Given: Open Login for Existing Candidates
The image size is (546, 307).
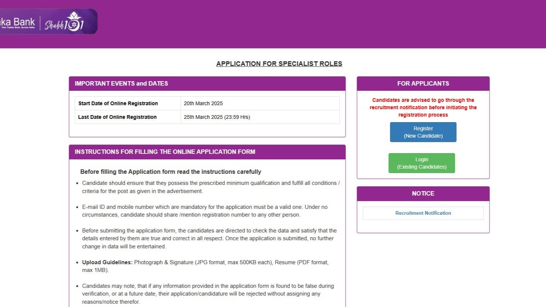Looking at the screenshot, I should [x=422, y=163].
